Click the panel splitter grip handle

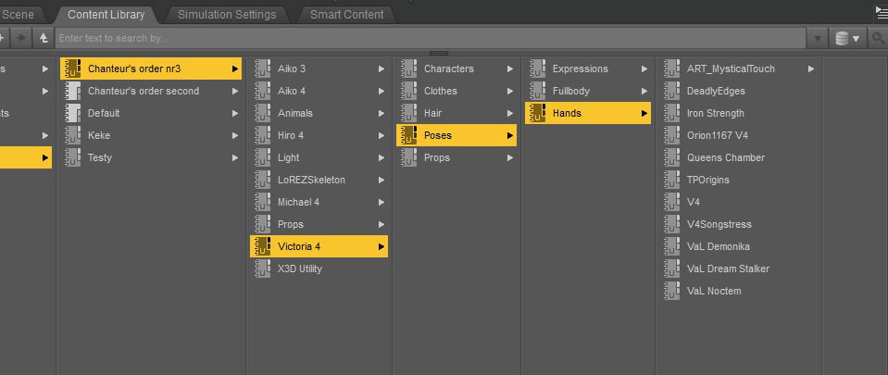coord(440,54)
